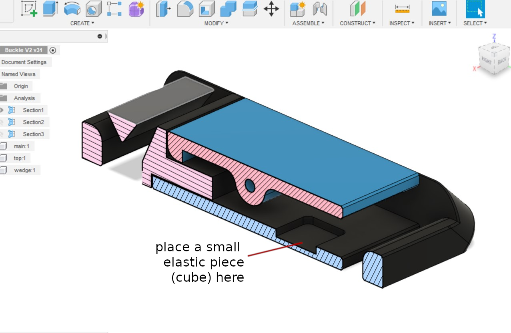Select the Move/Copy arrows tool

pos(271,9)
